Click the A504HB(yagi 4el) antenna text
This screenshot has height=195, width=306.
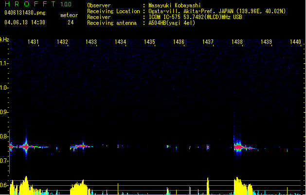[172, 23]
